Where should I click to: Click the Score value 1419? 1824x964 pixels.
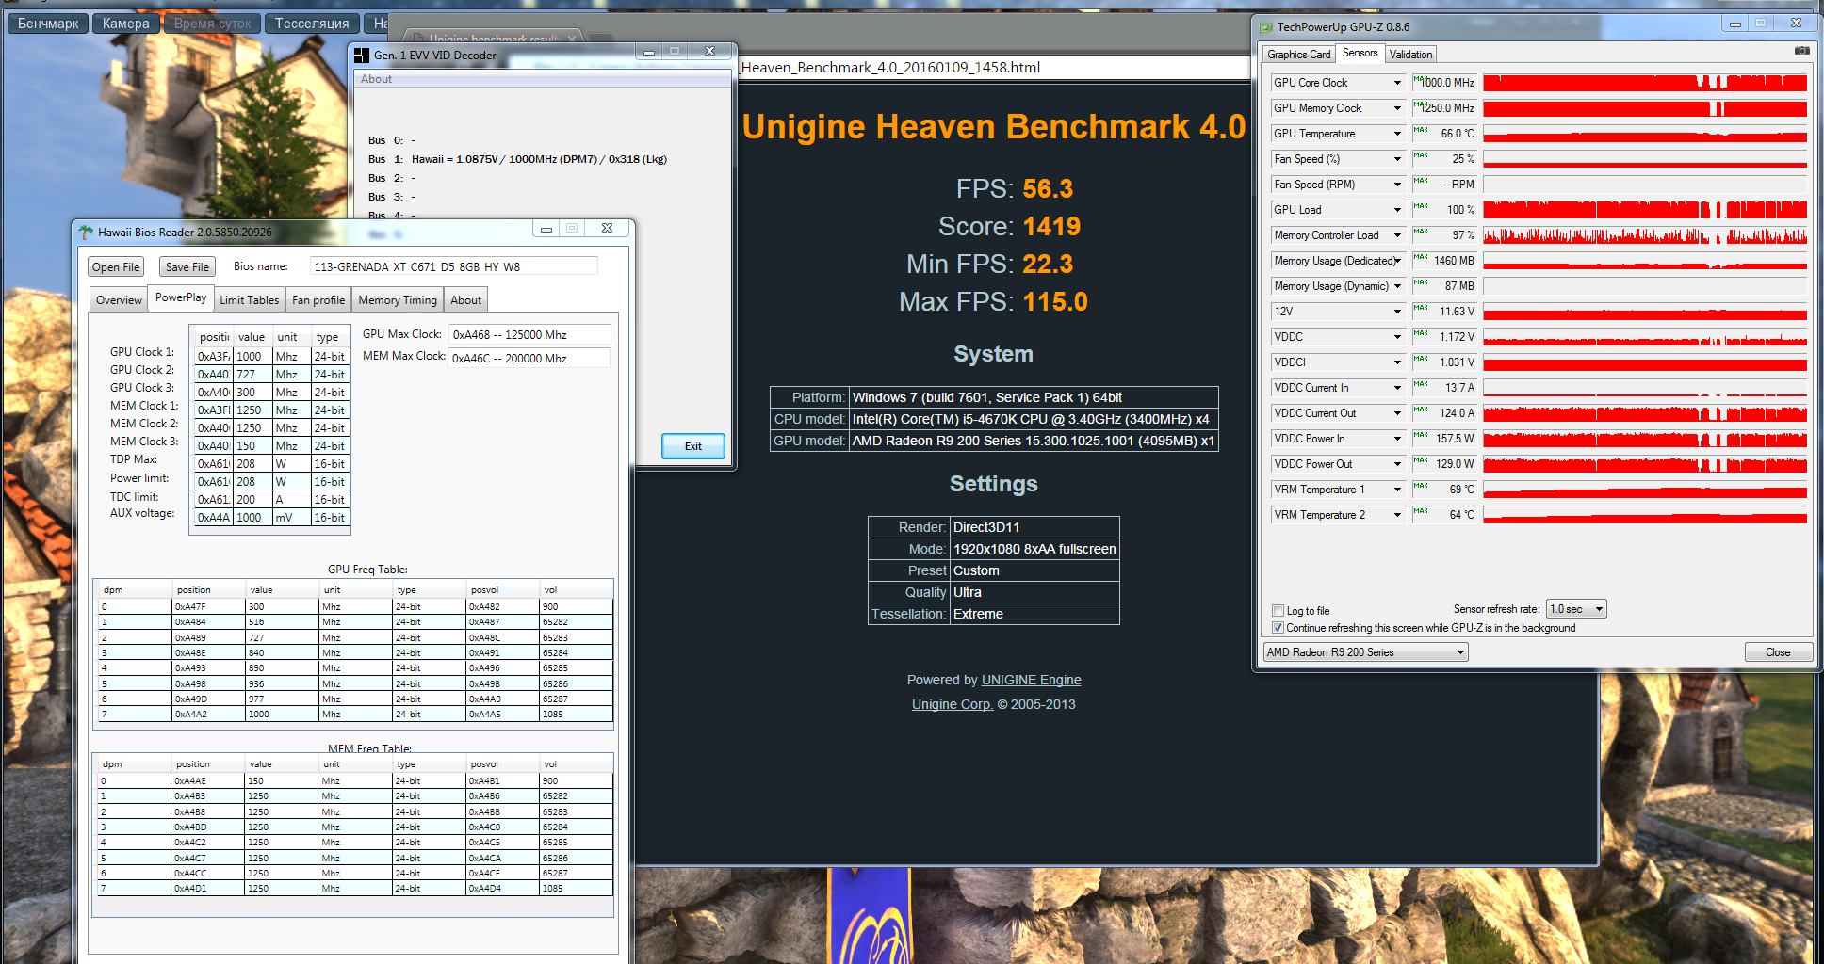pos(1051,227)
